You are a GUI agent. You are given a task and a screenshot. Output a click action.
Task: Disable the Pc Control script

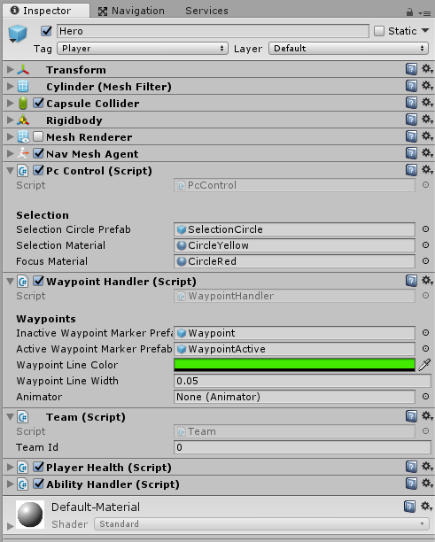pos(38,170)
